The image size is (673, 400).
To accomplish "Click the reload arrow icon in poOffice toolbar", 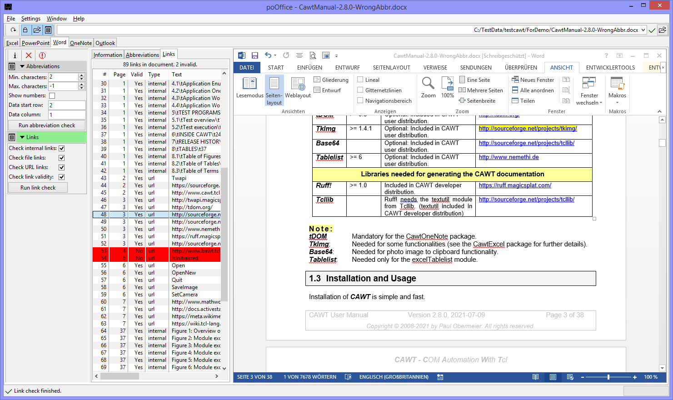I will click(x=13, y=30).
